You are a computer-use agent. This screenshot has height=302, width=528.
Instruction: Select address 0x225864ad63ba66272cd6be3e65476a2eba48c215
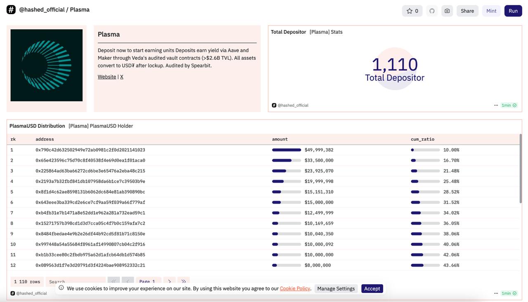tap(90, 171)
